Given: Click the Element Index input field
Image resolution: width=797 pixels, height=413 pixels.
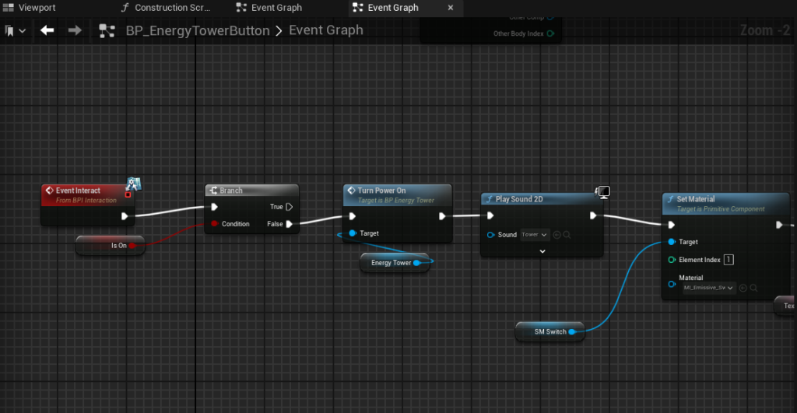Looking at the screenshot, I should coord(729,260).
